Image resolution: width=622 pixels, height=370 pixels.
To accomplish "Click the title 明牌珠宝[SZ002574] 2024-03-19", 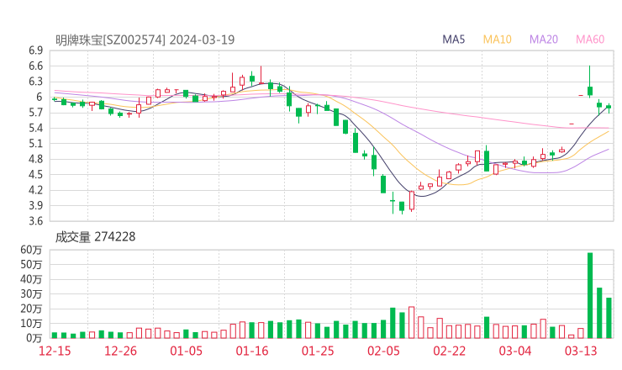I will 145,40.
